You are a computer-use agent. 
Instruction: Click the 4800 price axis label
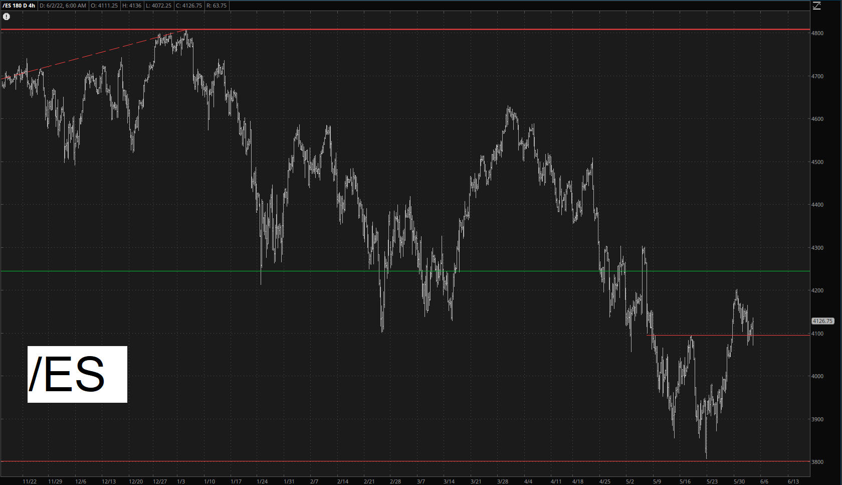click(x=817, y=33)
